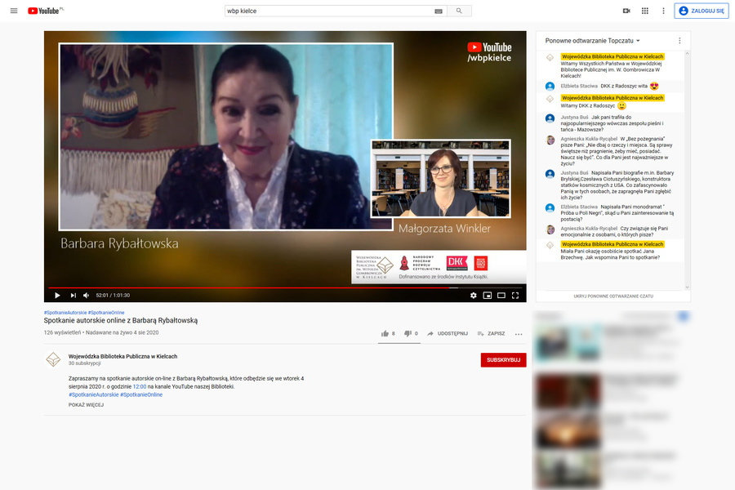Open the second blurred recommended video thumbnail

568,391
